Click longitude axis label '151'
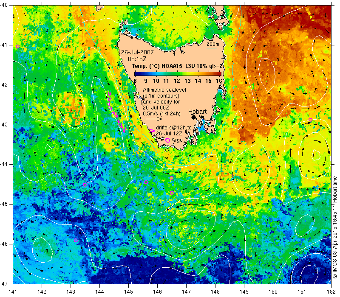Screen dimensions: 340x297 point(302,291)
